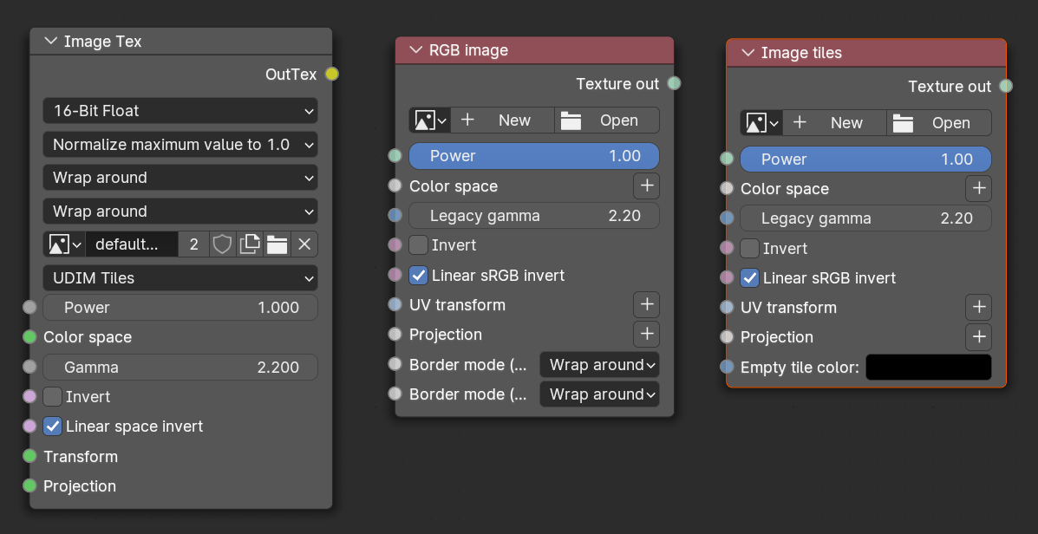Screen dimensions: 1038x534
Task: Click the plus icon beside RGB image Color space
Action: coord(646,186)
